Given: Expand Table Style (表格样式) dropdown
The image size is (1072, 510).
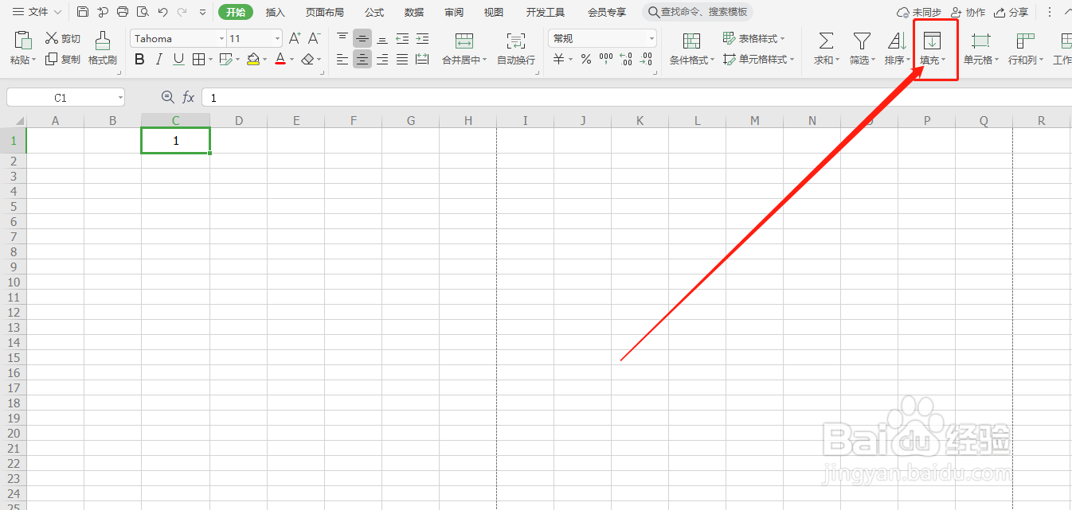Looking at the screenshot, I should pos(783,38).
